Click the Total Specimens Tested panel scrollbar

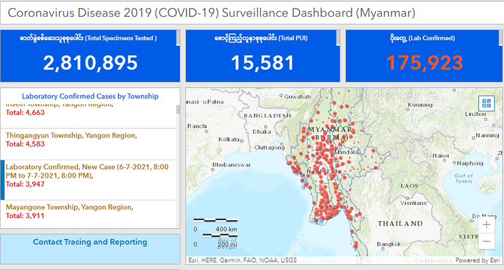178,38
